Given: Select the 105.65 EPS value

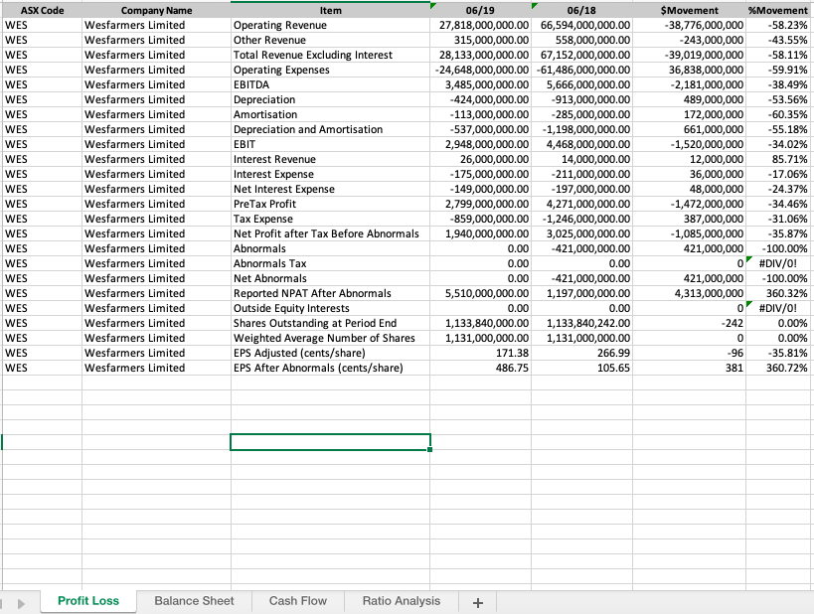Looking at the screenshot, I should click(581, 368).
